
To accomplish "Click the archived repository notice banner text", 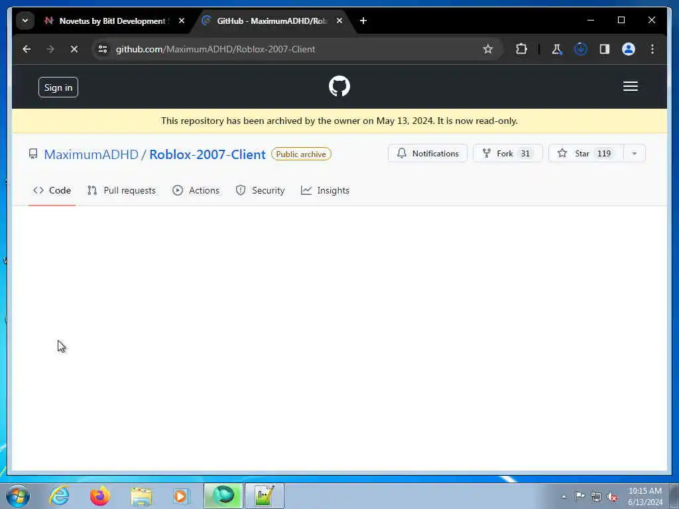I will tap(339, 121).
